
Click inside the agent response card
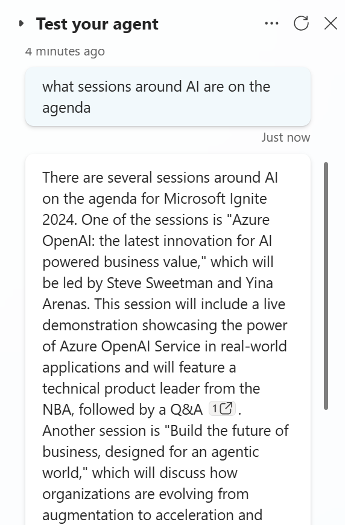168,339
